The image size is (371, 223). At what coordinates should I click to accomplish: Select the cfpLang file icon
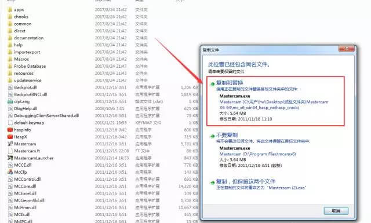pos(10,101)
